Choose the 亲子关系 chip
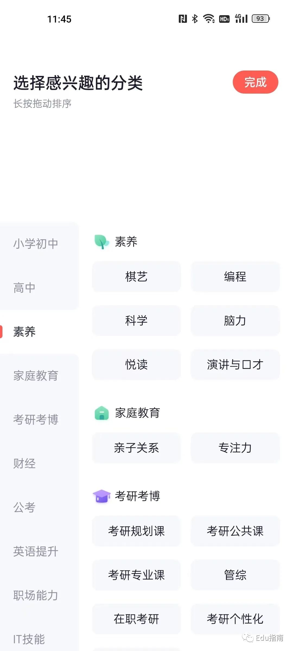Image resolution: width=293 pixels, height=651 pixels. tap(136, 448)
